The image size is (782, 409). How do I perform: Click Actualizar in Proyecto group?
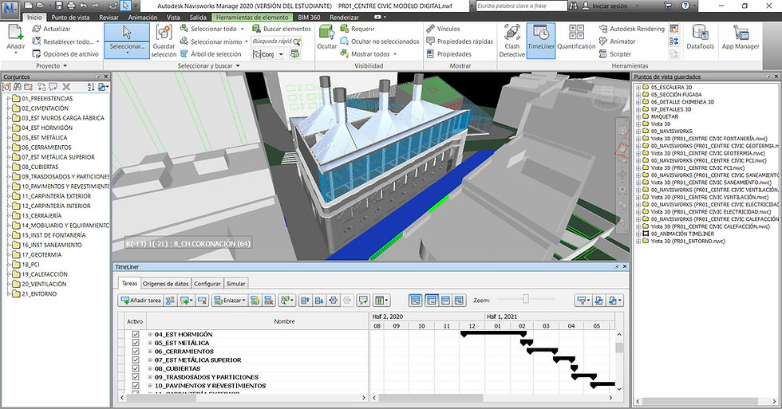coord(51,29)
